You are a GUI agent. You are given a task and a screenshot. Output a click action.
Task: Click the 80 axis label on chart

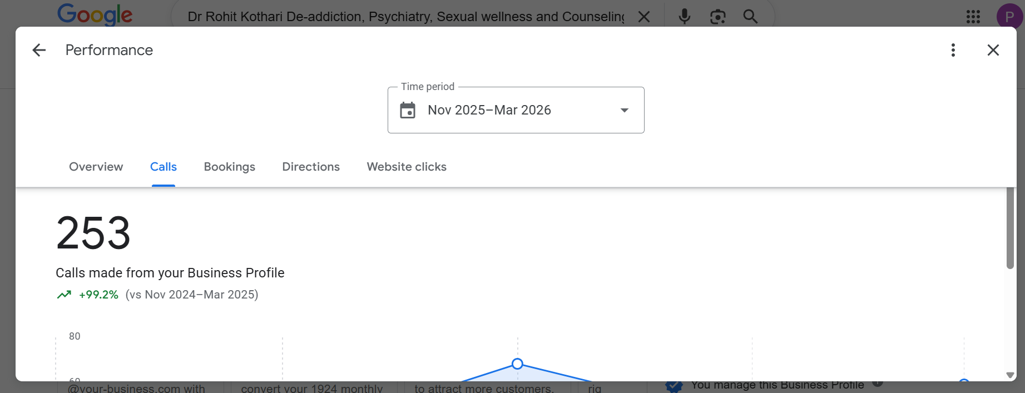[75, 336]
